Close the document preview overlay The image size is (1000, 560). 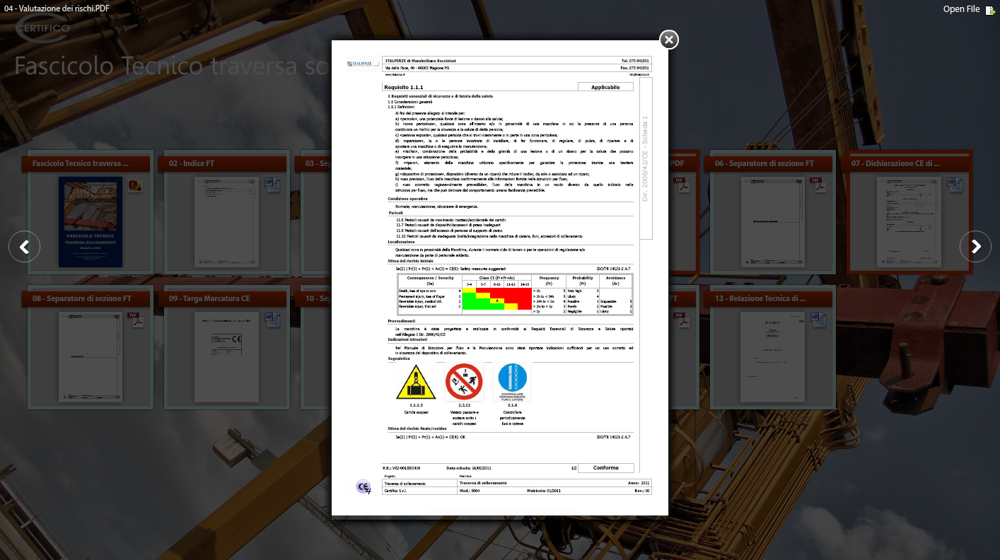coord(669,40)
